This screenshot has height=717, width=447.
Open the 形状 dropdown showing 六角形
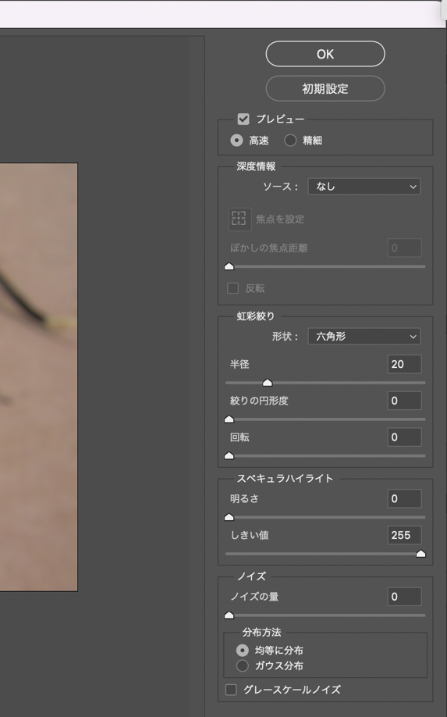point(364,336)
